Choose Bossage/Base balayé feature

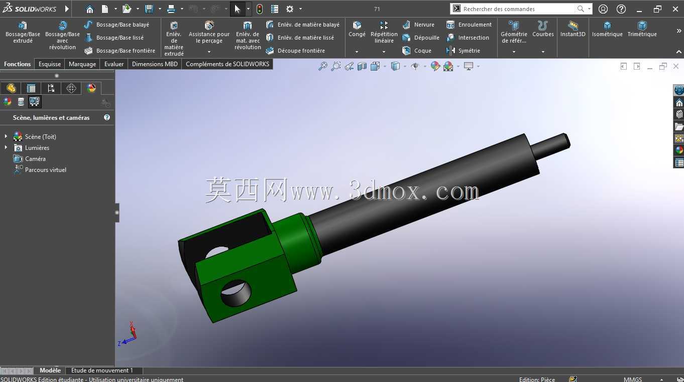117,25
